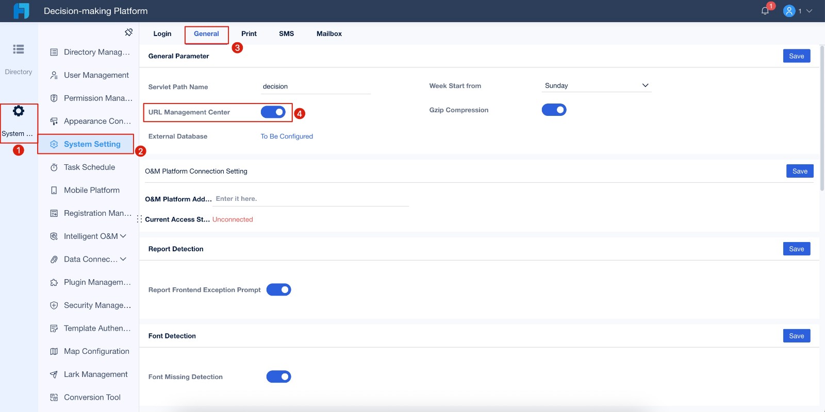Click the Servlet Path Name input field

pos(316,87)
